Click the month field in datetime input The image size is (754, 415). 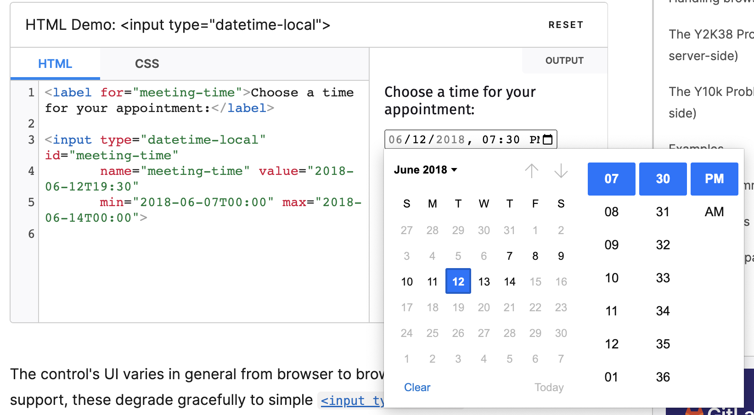395,140
